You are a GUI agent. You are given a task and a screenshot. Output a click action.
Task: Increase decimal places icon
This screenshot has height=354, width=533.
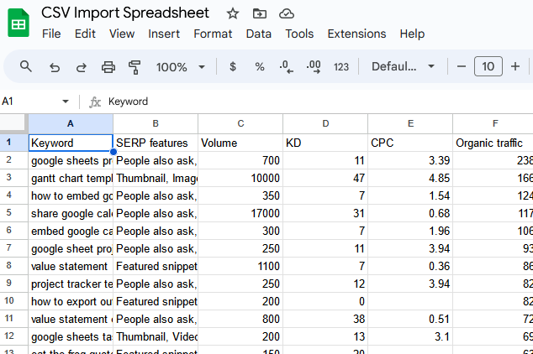point(314,66)
